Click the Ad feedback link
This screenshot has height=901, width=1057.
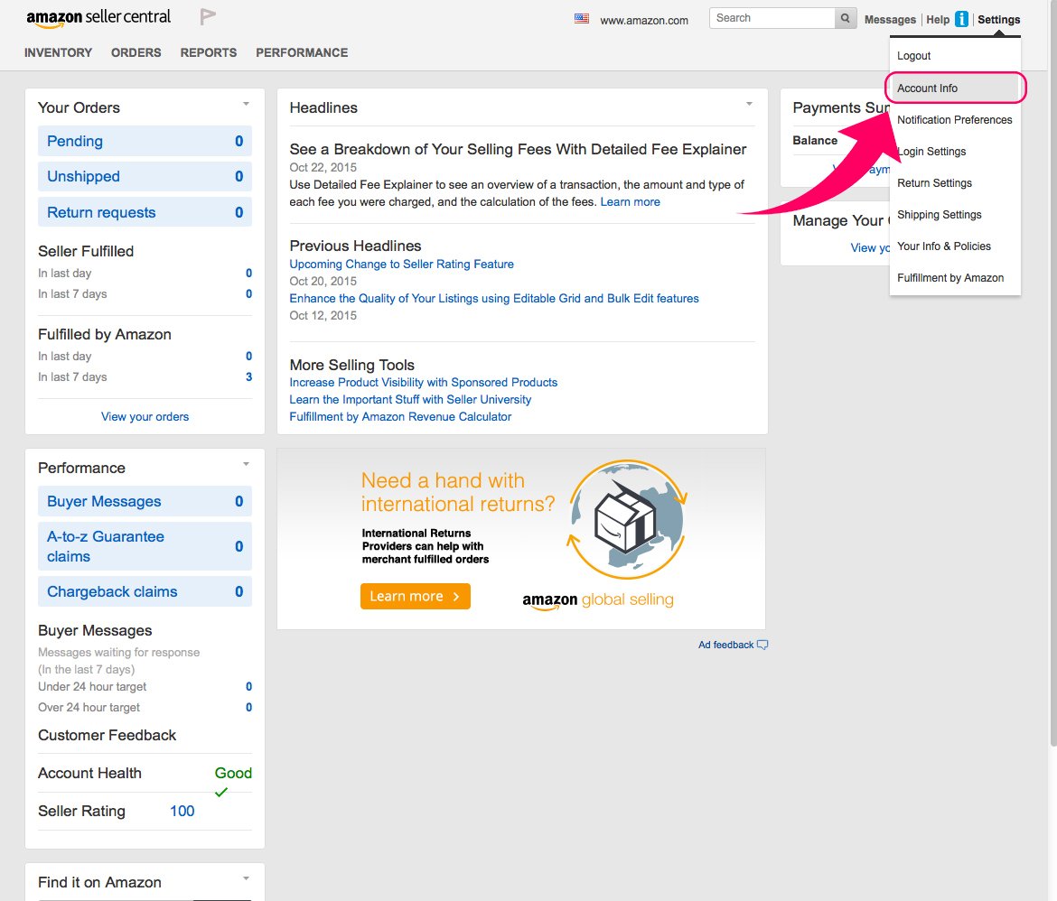pyautogui.click(x=726, y=645)
